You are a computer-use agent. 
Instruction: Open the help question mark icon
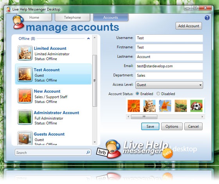click(207, 18)
